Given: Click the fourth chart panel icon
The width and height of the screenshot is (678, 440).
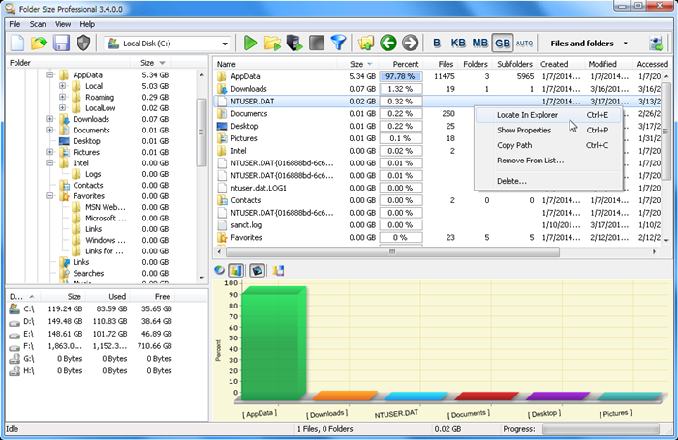Looking at the screenshot, I should coord(279,271).
